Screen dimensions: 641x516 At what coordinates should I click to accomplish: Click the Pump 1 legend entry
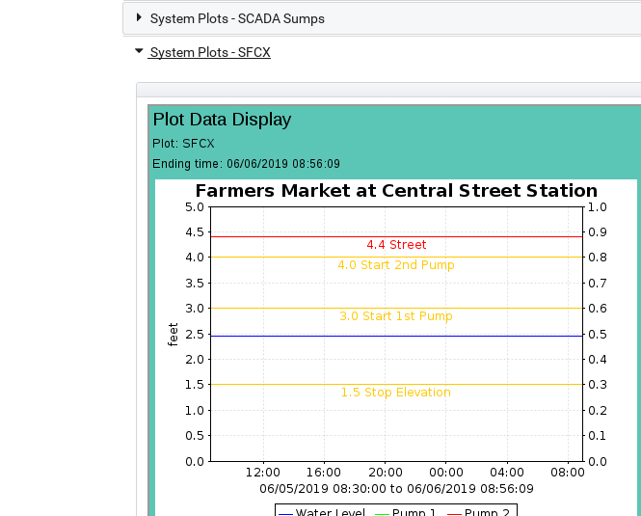tap(405, 512)
